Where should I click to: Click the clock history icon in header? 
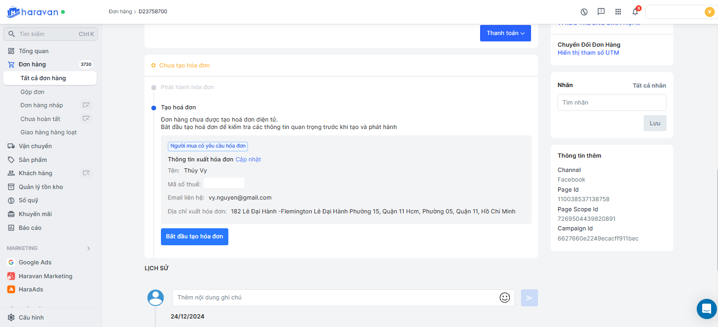tap(584, 12)
